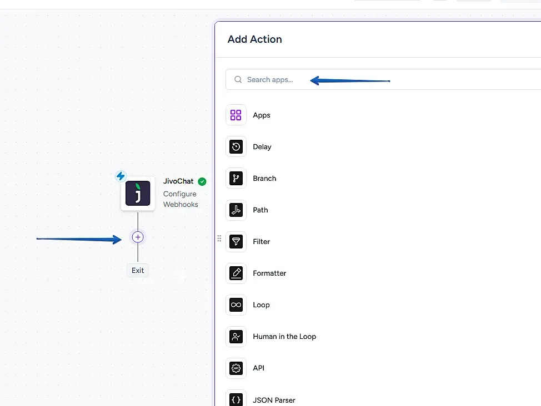Open the Formatter pencil icon
Screen dimensions: 541x406
(x=236, y=273)
